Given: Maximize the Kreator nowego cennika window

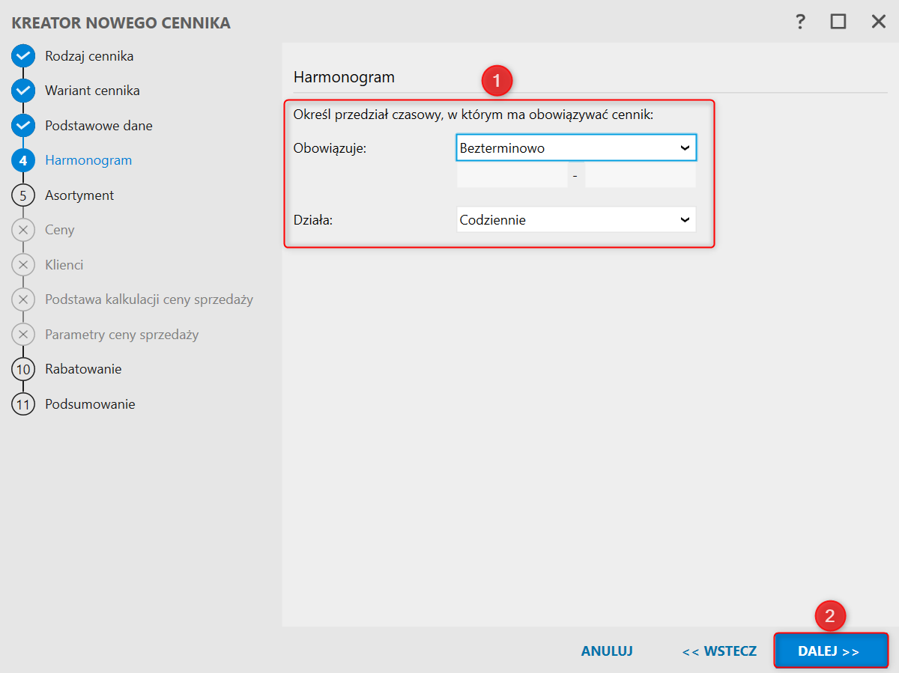Looking at the screenshot, I should coord(838,22).
